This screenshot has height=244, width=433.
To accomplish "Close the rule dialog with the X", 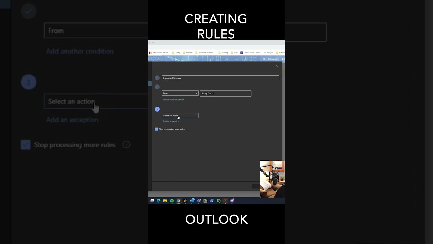I will [x=277, y=66].
